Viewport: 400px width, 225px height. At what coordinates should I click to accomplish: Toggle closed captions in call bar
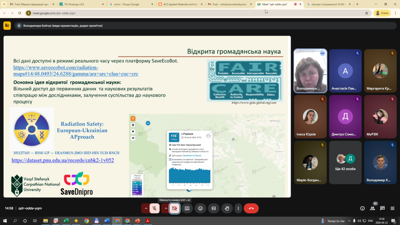pos(214,208)
